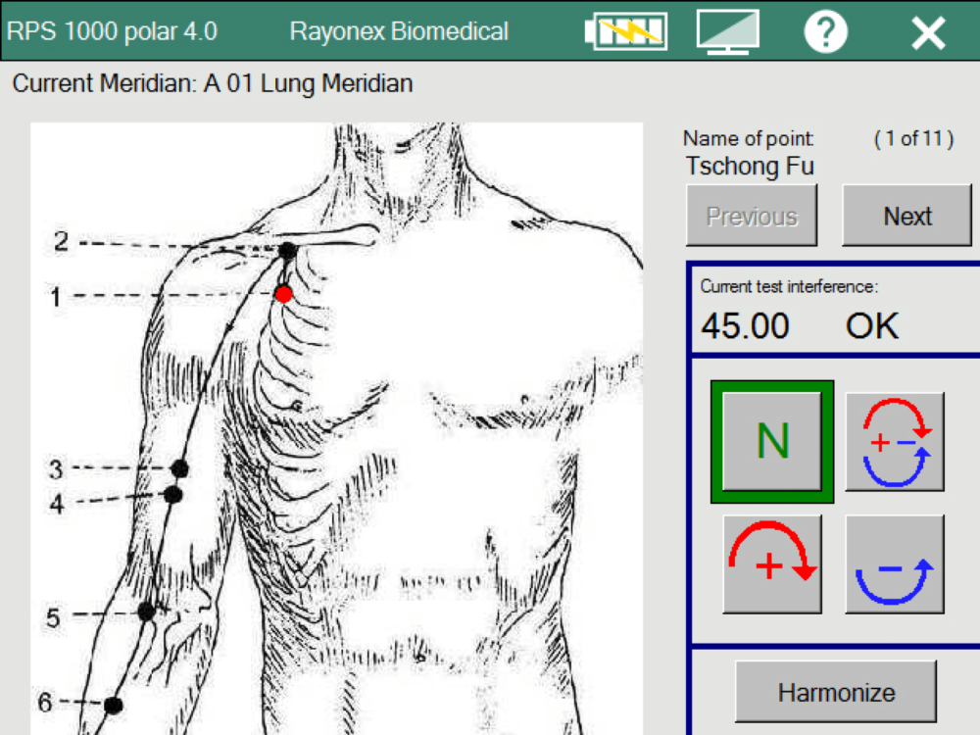Click the red active acupuncture point marker

pyautogui.click(x=284, y=292)
